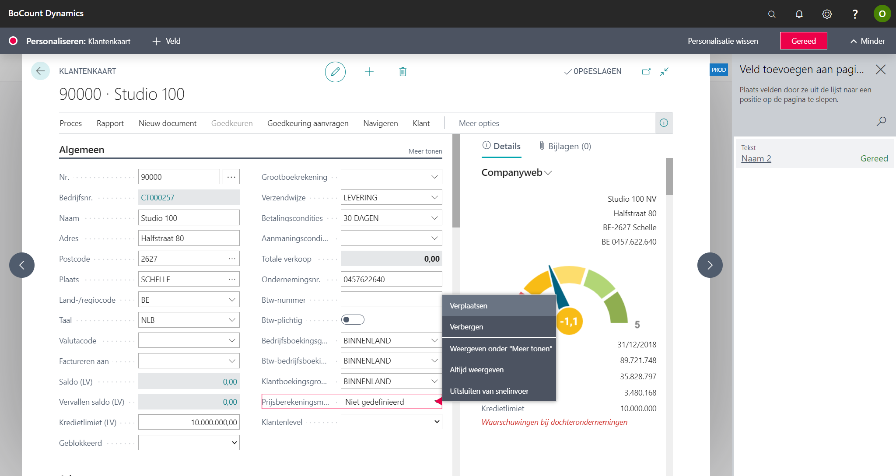
Task: Toggle the Btw-plichtig switch
Action: [x=353, y=320]
